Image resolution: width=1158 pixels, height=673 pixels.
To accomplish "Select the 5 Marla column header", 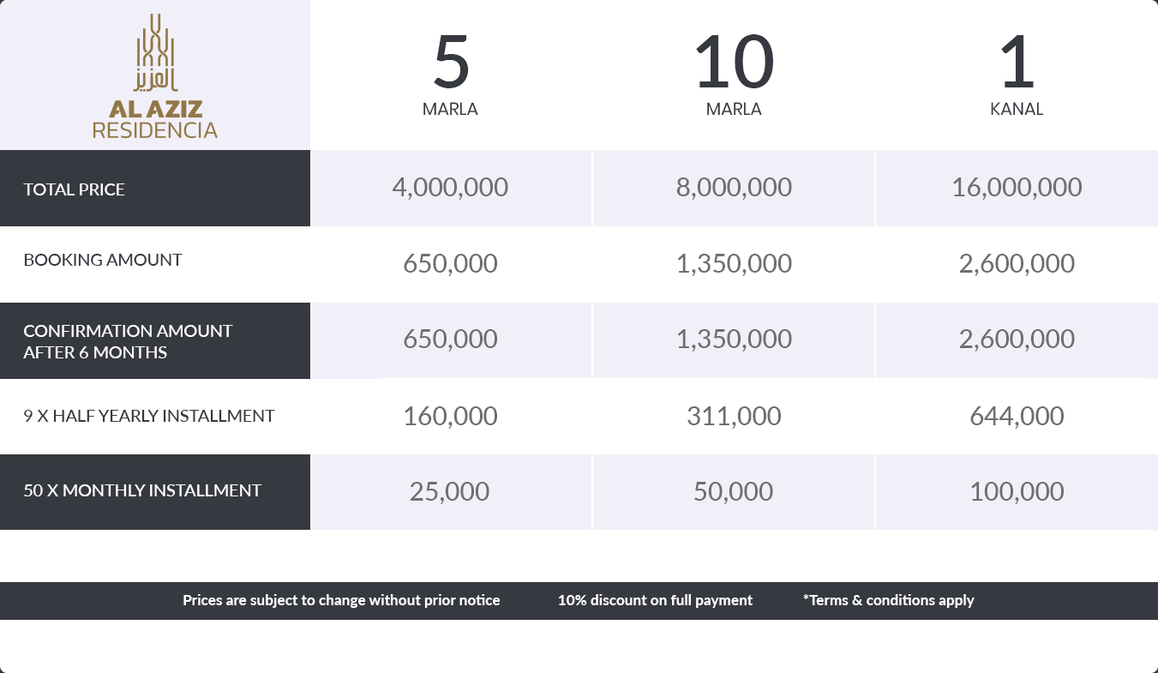I will 450,75.
